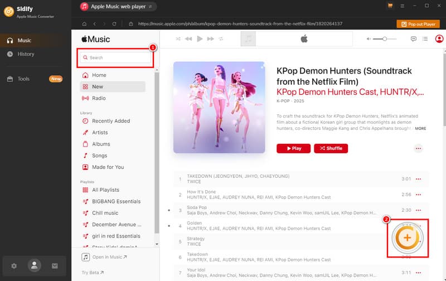Click Try Beta link
The width and height of the screenshot is (446, 281).
[93, 273]
